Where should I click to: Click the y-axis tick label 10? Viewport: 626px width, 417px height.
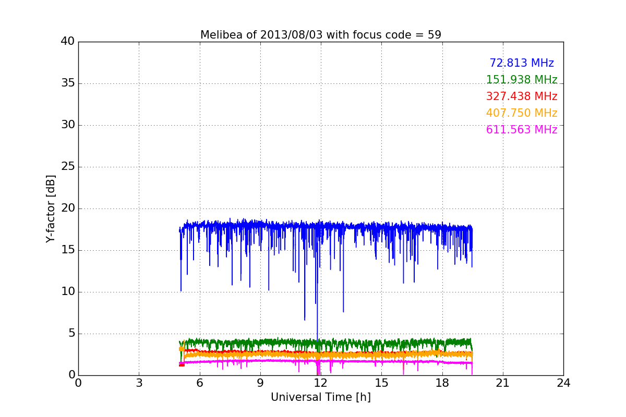(x=68, y=292)
